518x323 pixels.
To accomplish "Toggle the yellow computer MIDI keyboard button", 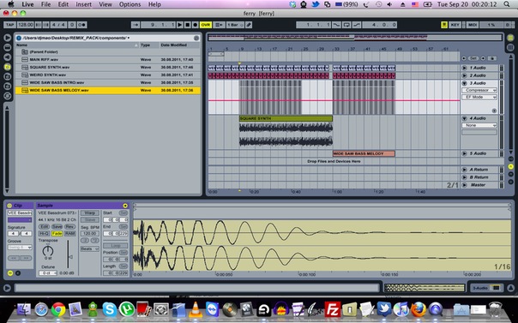I will (444, 25).
